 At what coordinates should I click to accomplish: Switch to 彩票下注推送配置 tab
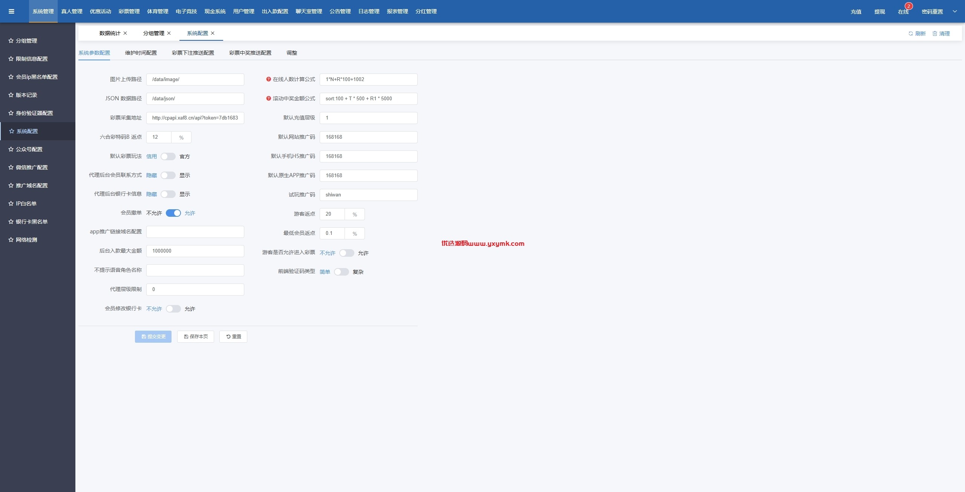click(193, 53)
